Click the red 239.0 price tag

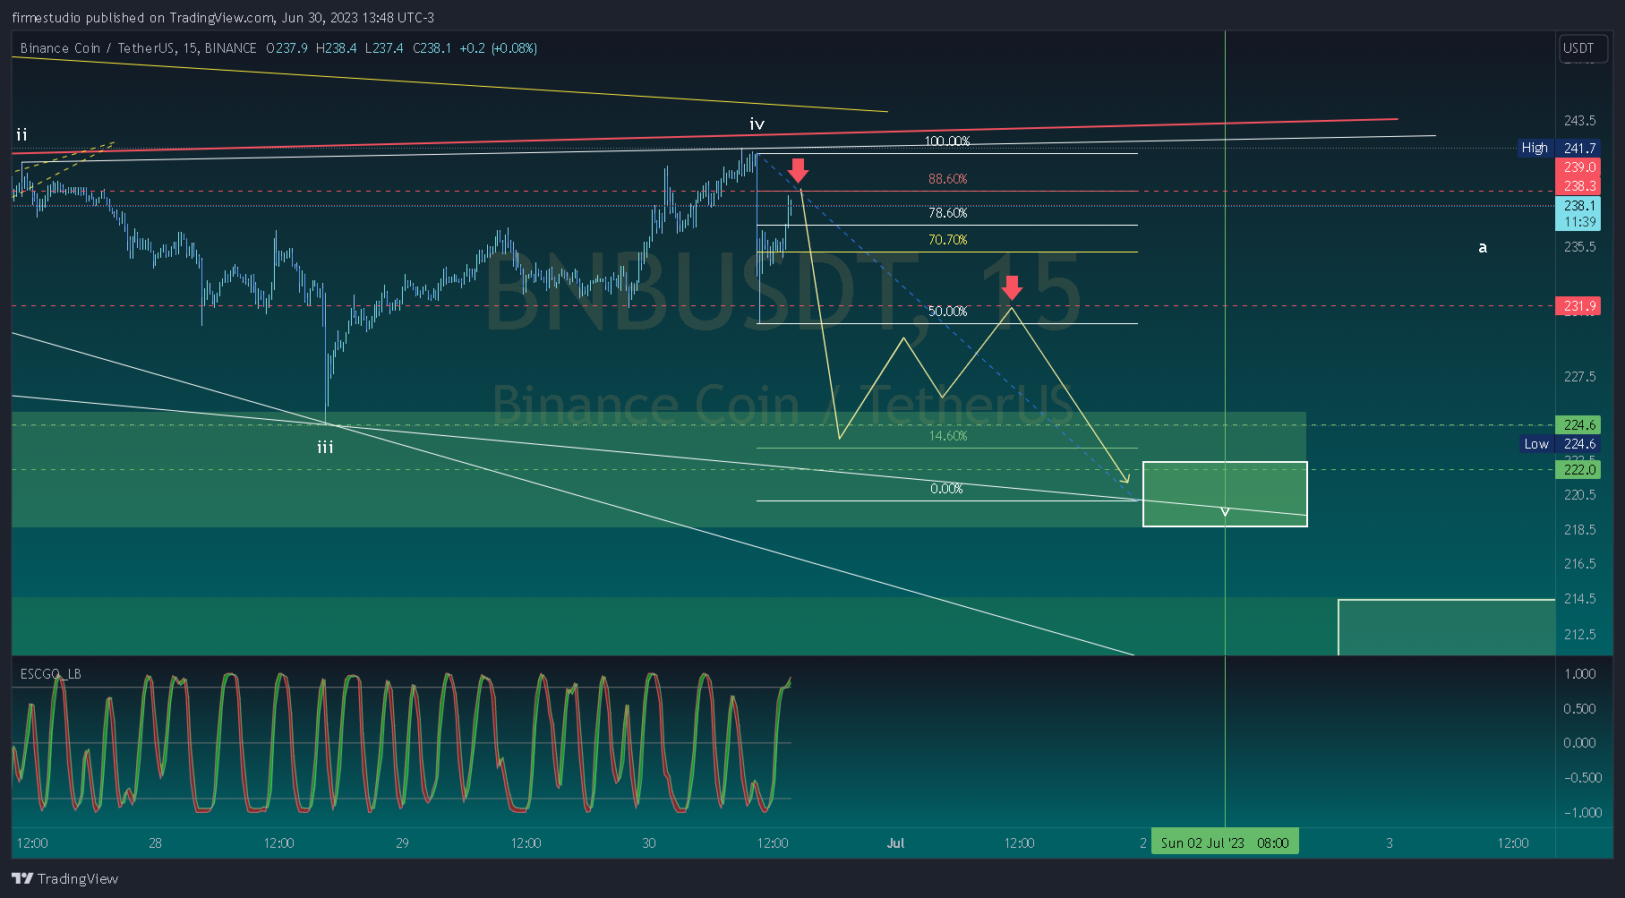point(1579,167)
